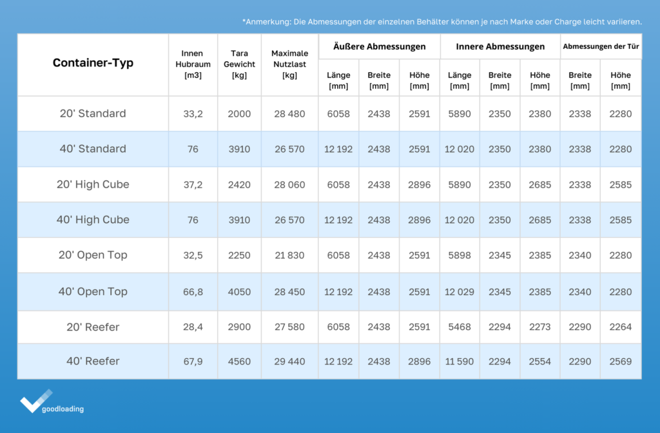This screenshot has width=660, height=433.
Task: Select the "40' Open Top" row label
Action: pyautogui.click(x=93, y=292)
